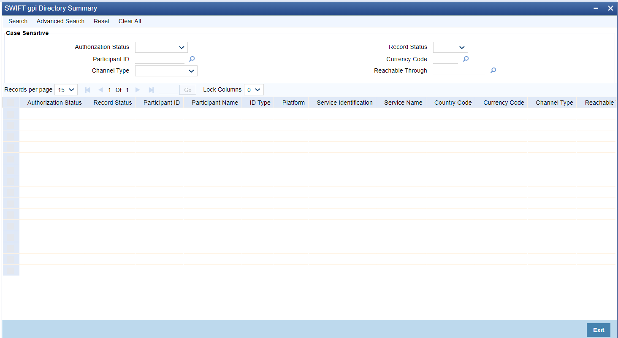Screen dimensions: 618x338
Task: Click Reset in the toolbar
Action: (102, 21)
